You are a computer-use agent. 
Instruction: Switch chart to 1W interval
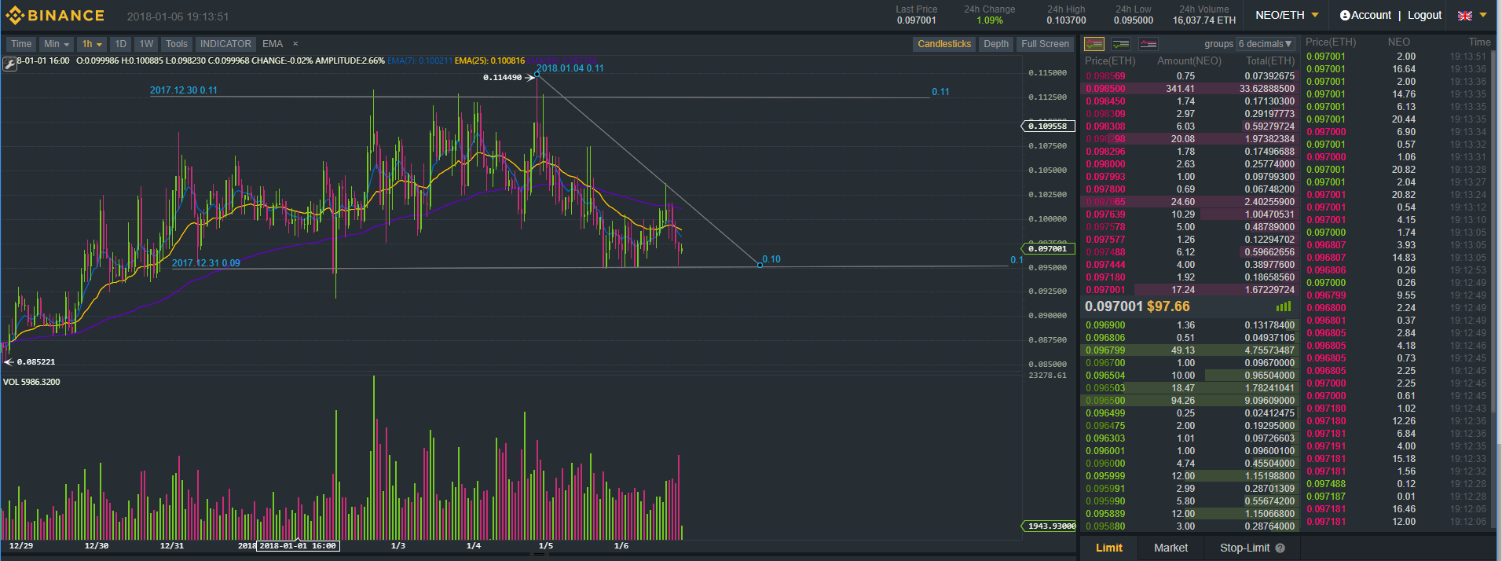coord(146,44)
